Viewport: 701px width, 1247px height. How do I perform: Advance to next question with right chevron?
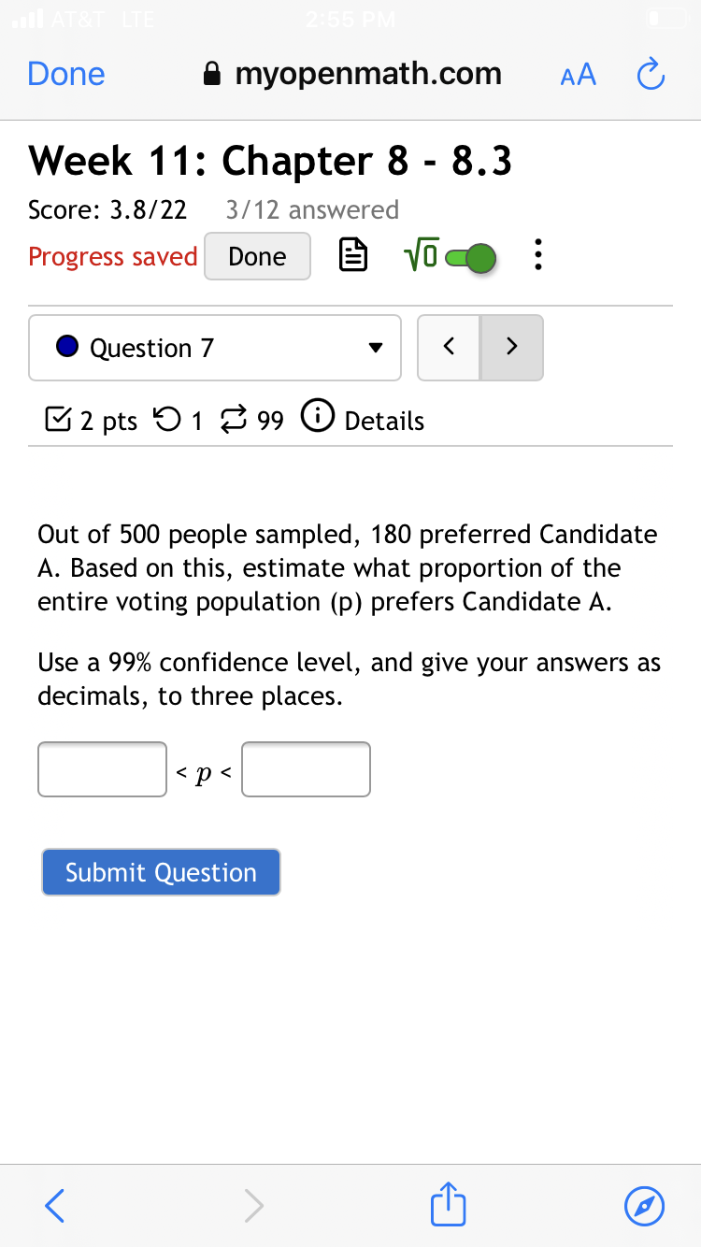pos(511,347)
